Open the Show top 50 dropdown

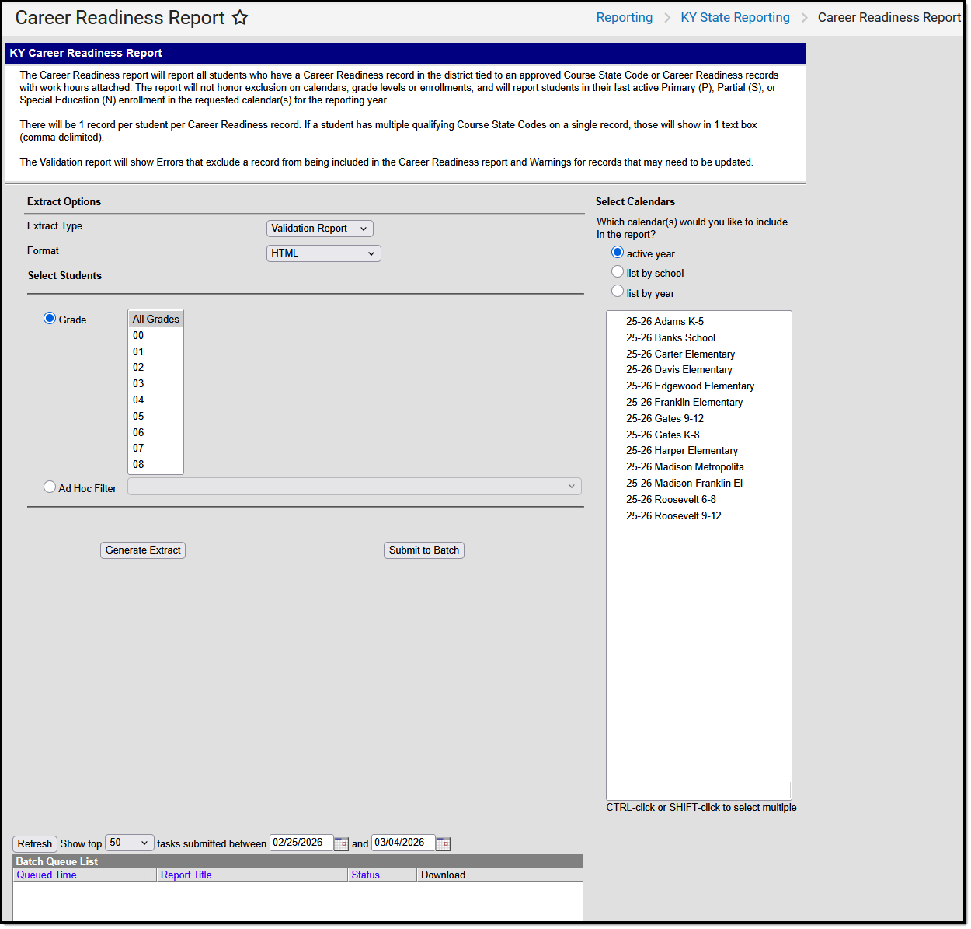[x=129, y=843]
